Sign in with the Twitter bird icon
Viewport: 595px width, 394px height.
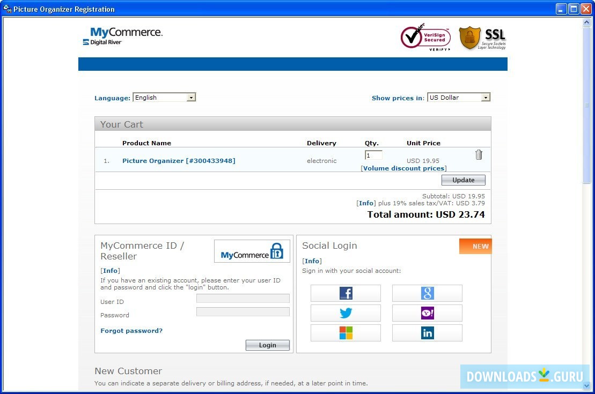[346, 313]
